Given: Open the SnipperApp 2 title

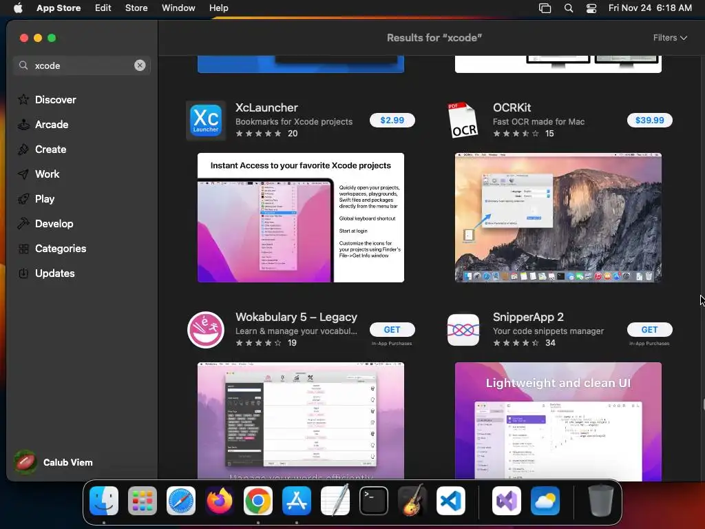Looking at the screenshot, I should coord(528,317).
